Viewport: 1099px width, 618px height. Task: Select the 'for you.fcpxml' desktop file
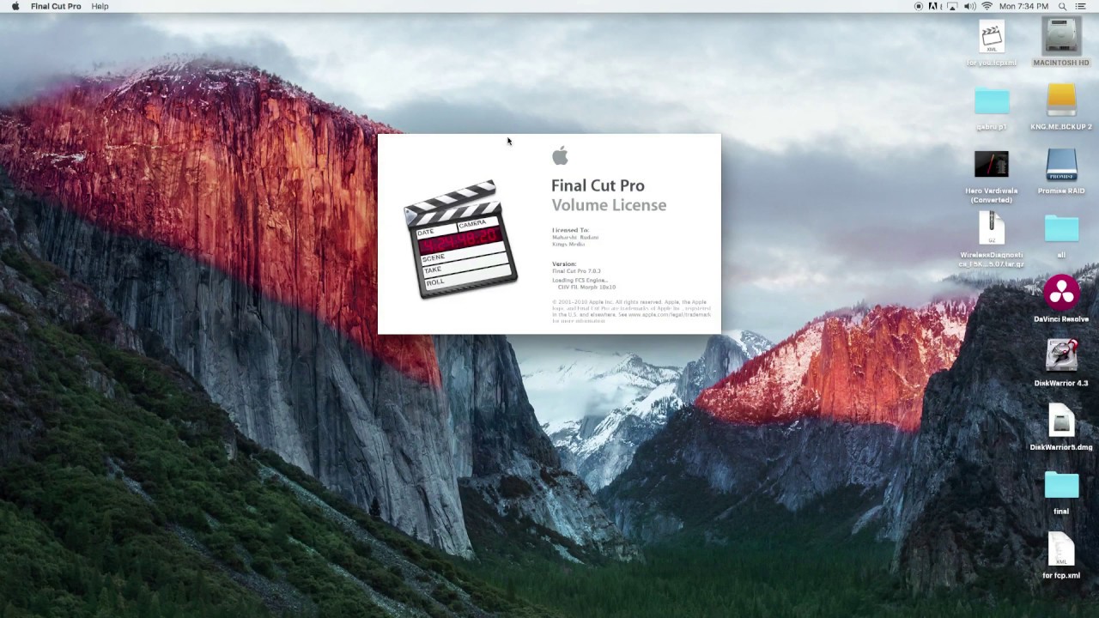[x=992, y=43]
